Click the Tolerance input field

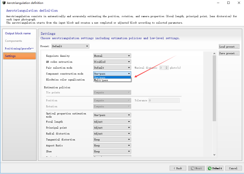click(164, 100)
